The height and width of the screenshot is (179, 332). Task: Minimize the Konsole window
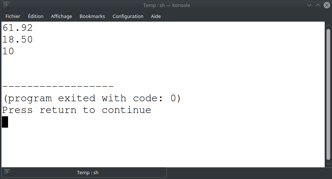[309, 5]
